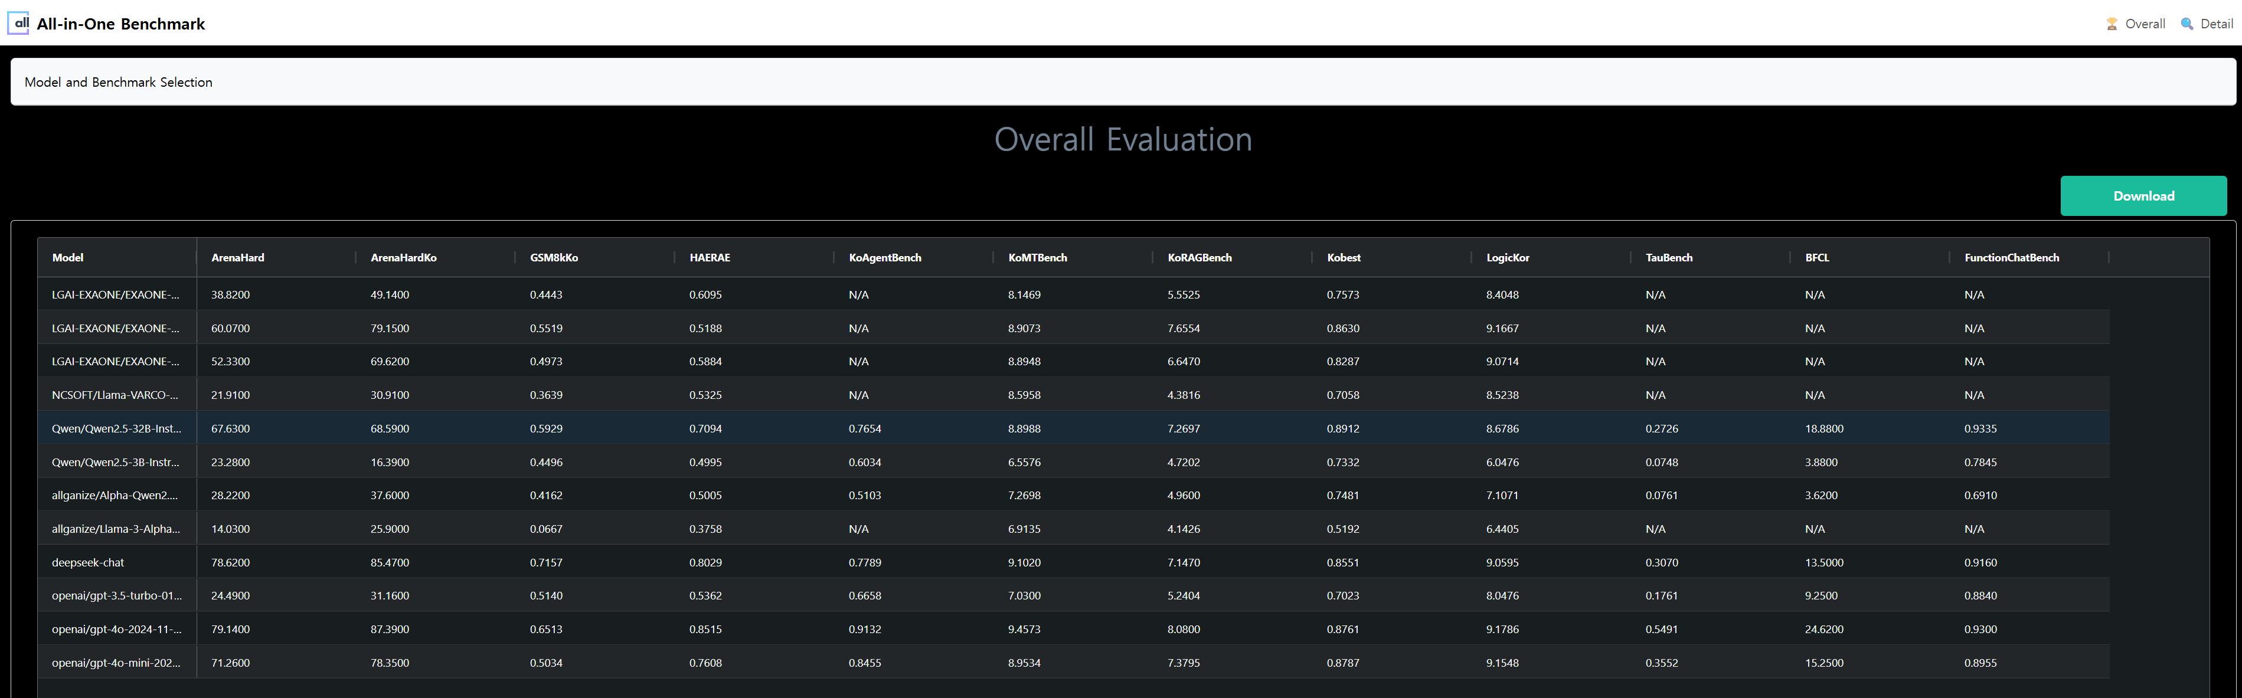Click the TauBench column header

pos(1668,258)
